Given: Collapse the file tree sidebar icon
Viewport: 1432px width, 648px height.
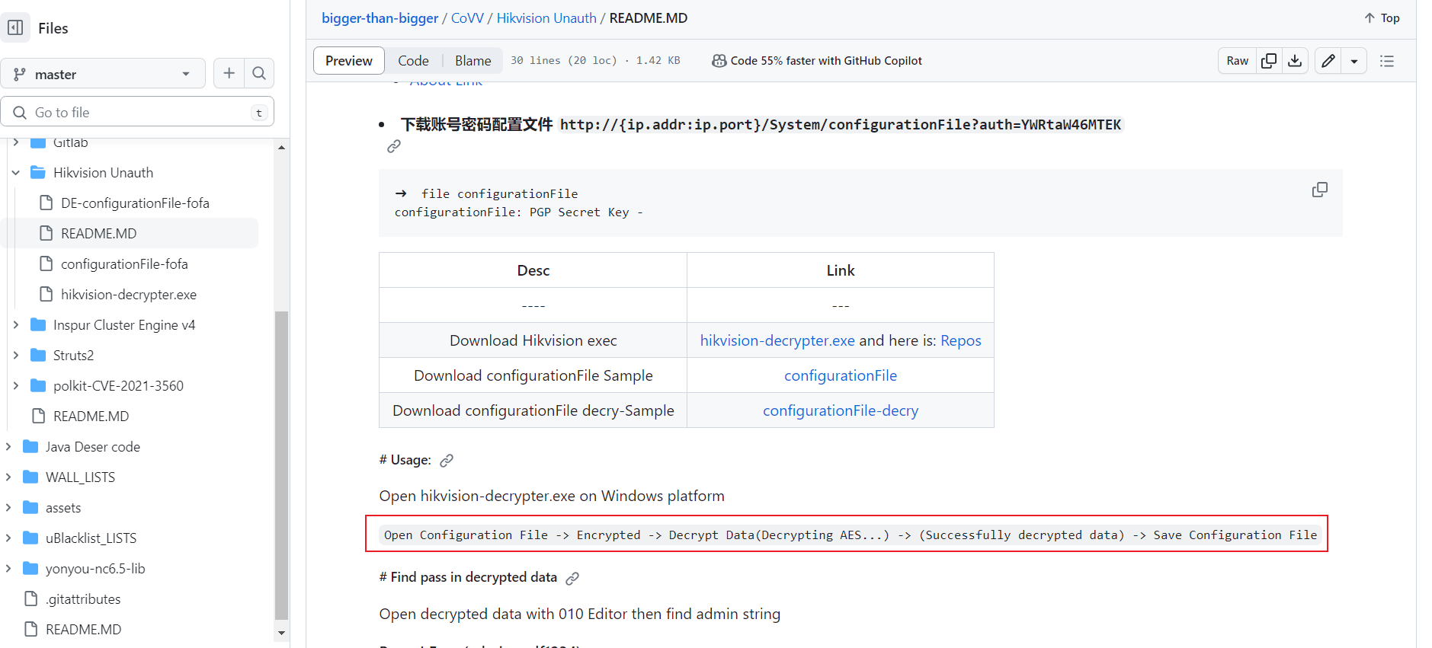Looking at the screenshot, I should (15, 28).
